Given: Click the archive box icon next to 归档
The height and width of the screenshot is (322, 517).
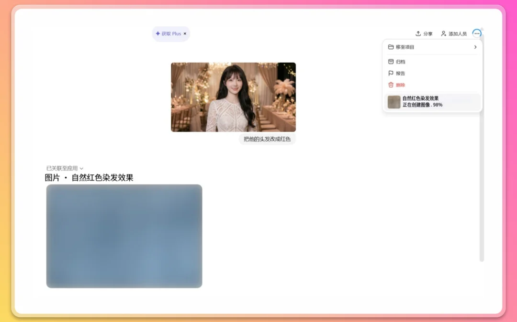Looking at the screenshot, I should point(391,62).
